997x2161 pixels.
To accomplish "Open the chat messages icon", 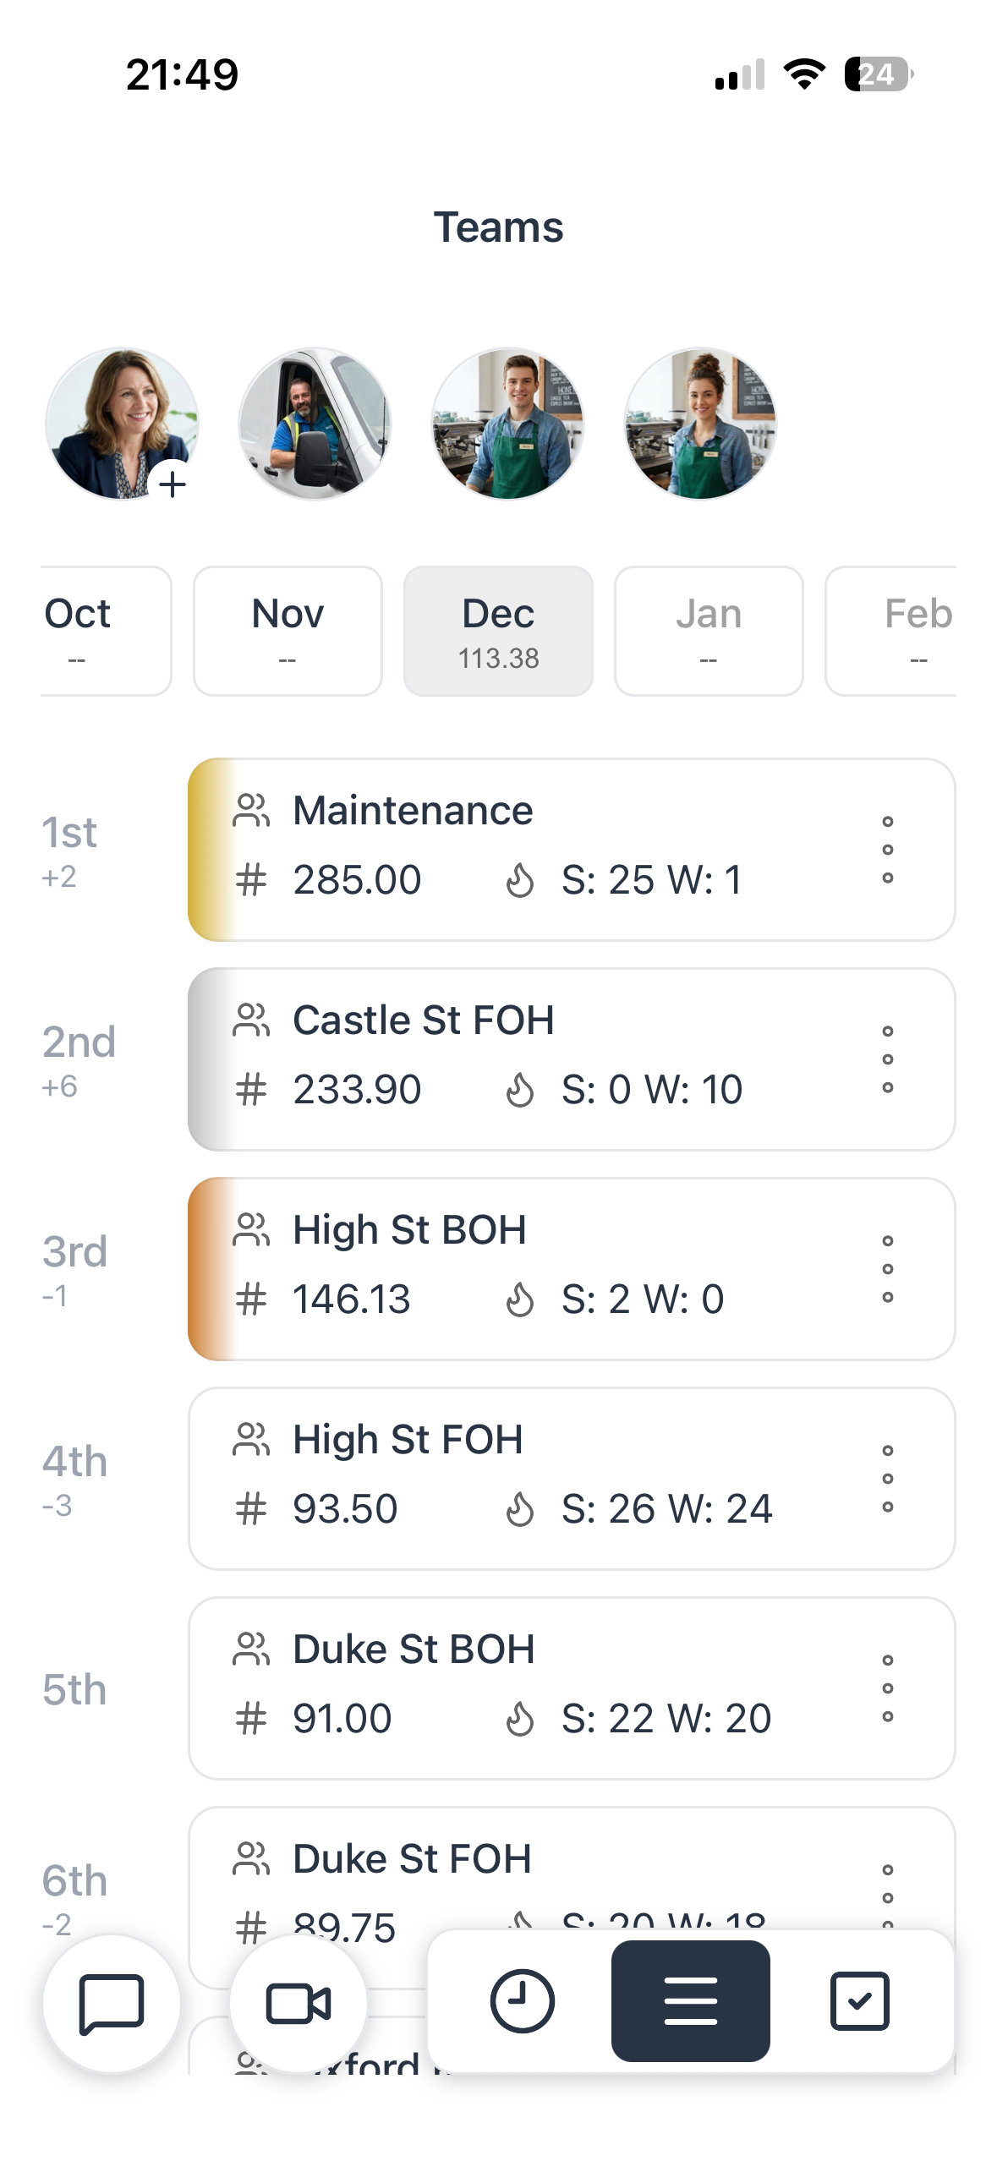I will [112, 2004].
